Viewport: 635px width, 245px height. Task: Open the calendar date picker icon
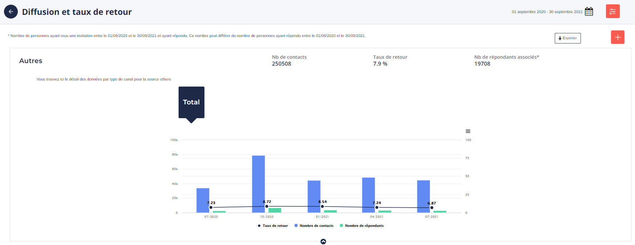[589, 12]
